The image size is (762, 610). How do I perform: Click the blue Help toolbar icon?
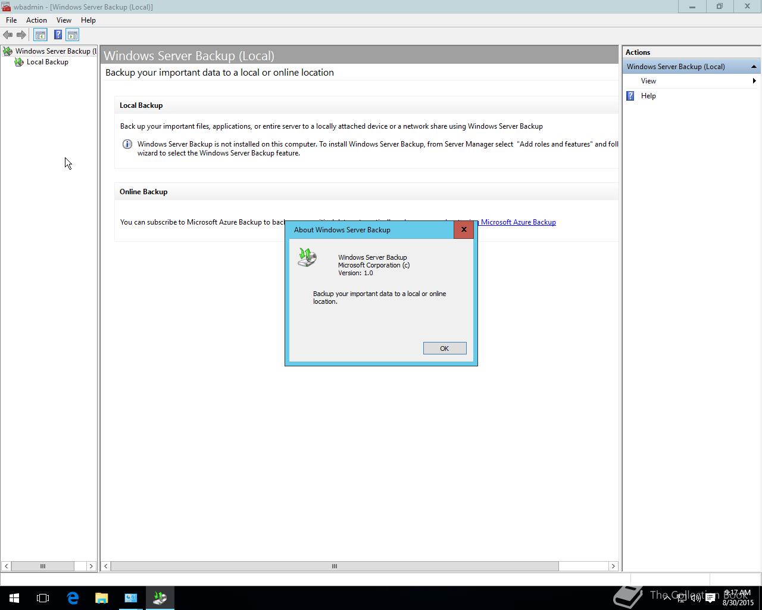(x=58, y=35)
